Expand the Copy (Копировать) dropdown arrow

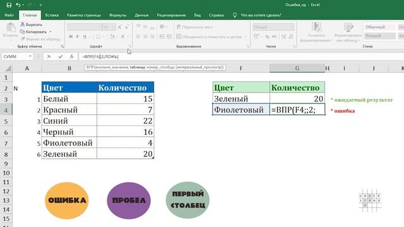(x=50, y=32)
